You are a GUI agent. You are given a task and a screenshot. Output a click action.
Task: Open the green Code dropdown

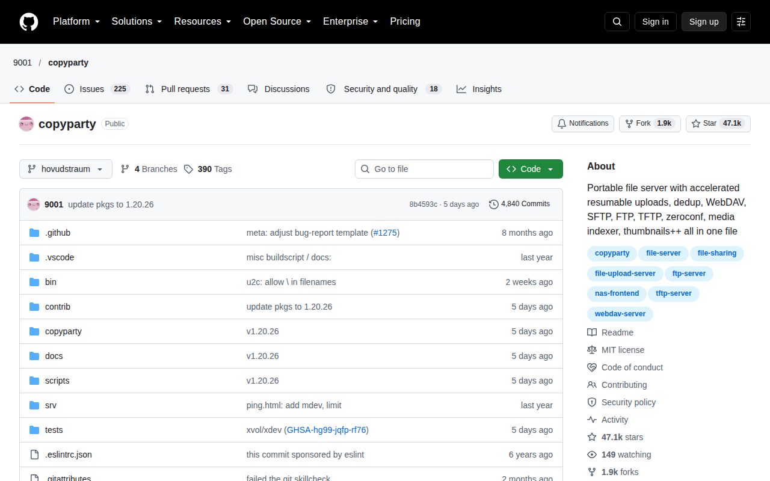click(x=531, y=169)
